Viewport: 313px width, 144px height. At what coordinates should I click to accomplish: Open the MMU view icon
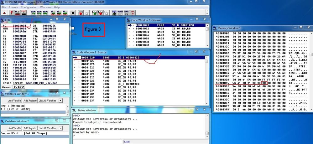coord(120,13)
